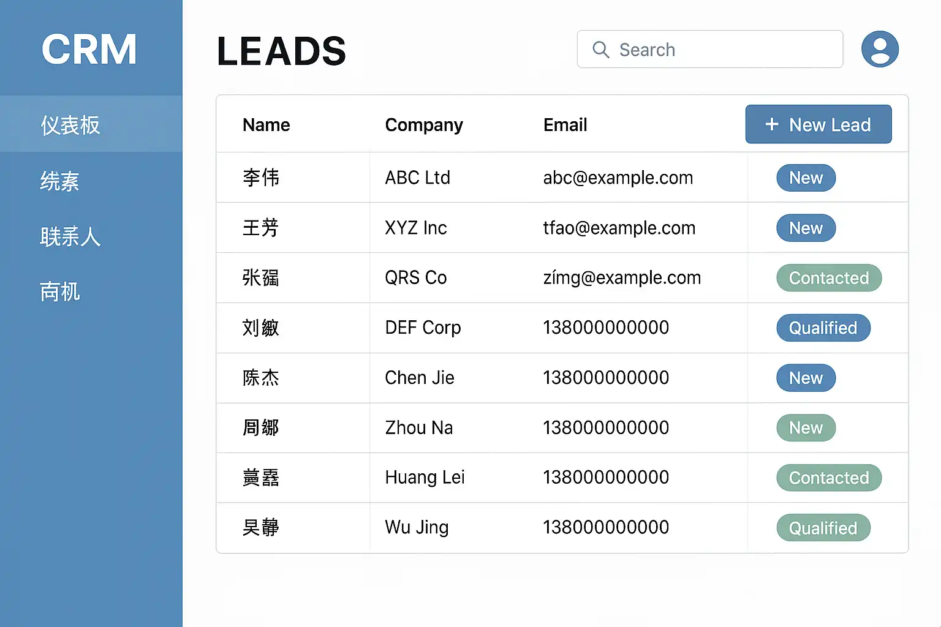Click the Chinese name in Wu Jing row

pyautogui.click(x=261, y=527)
